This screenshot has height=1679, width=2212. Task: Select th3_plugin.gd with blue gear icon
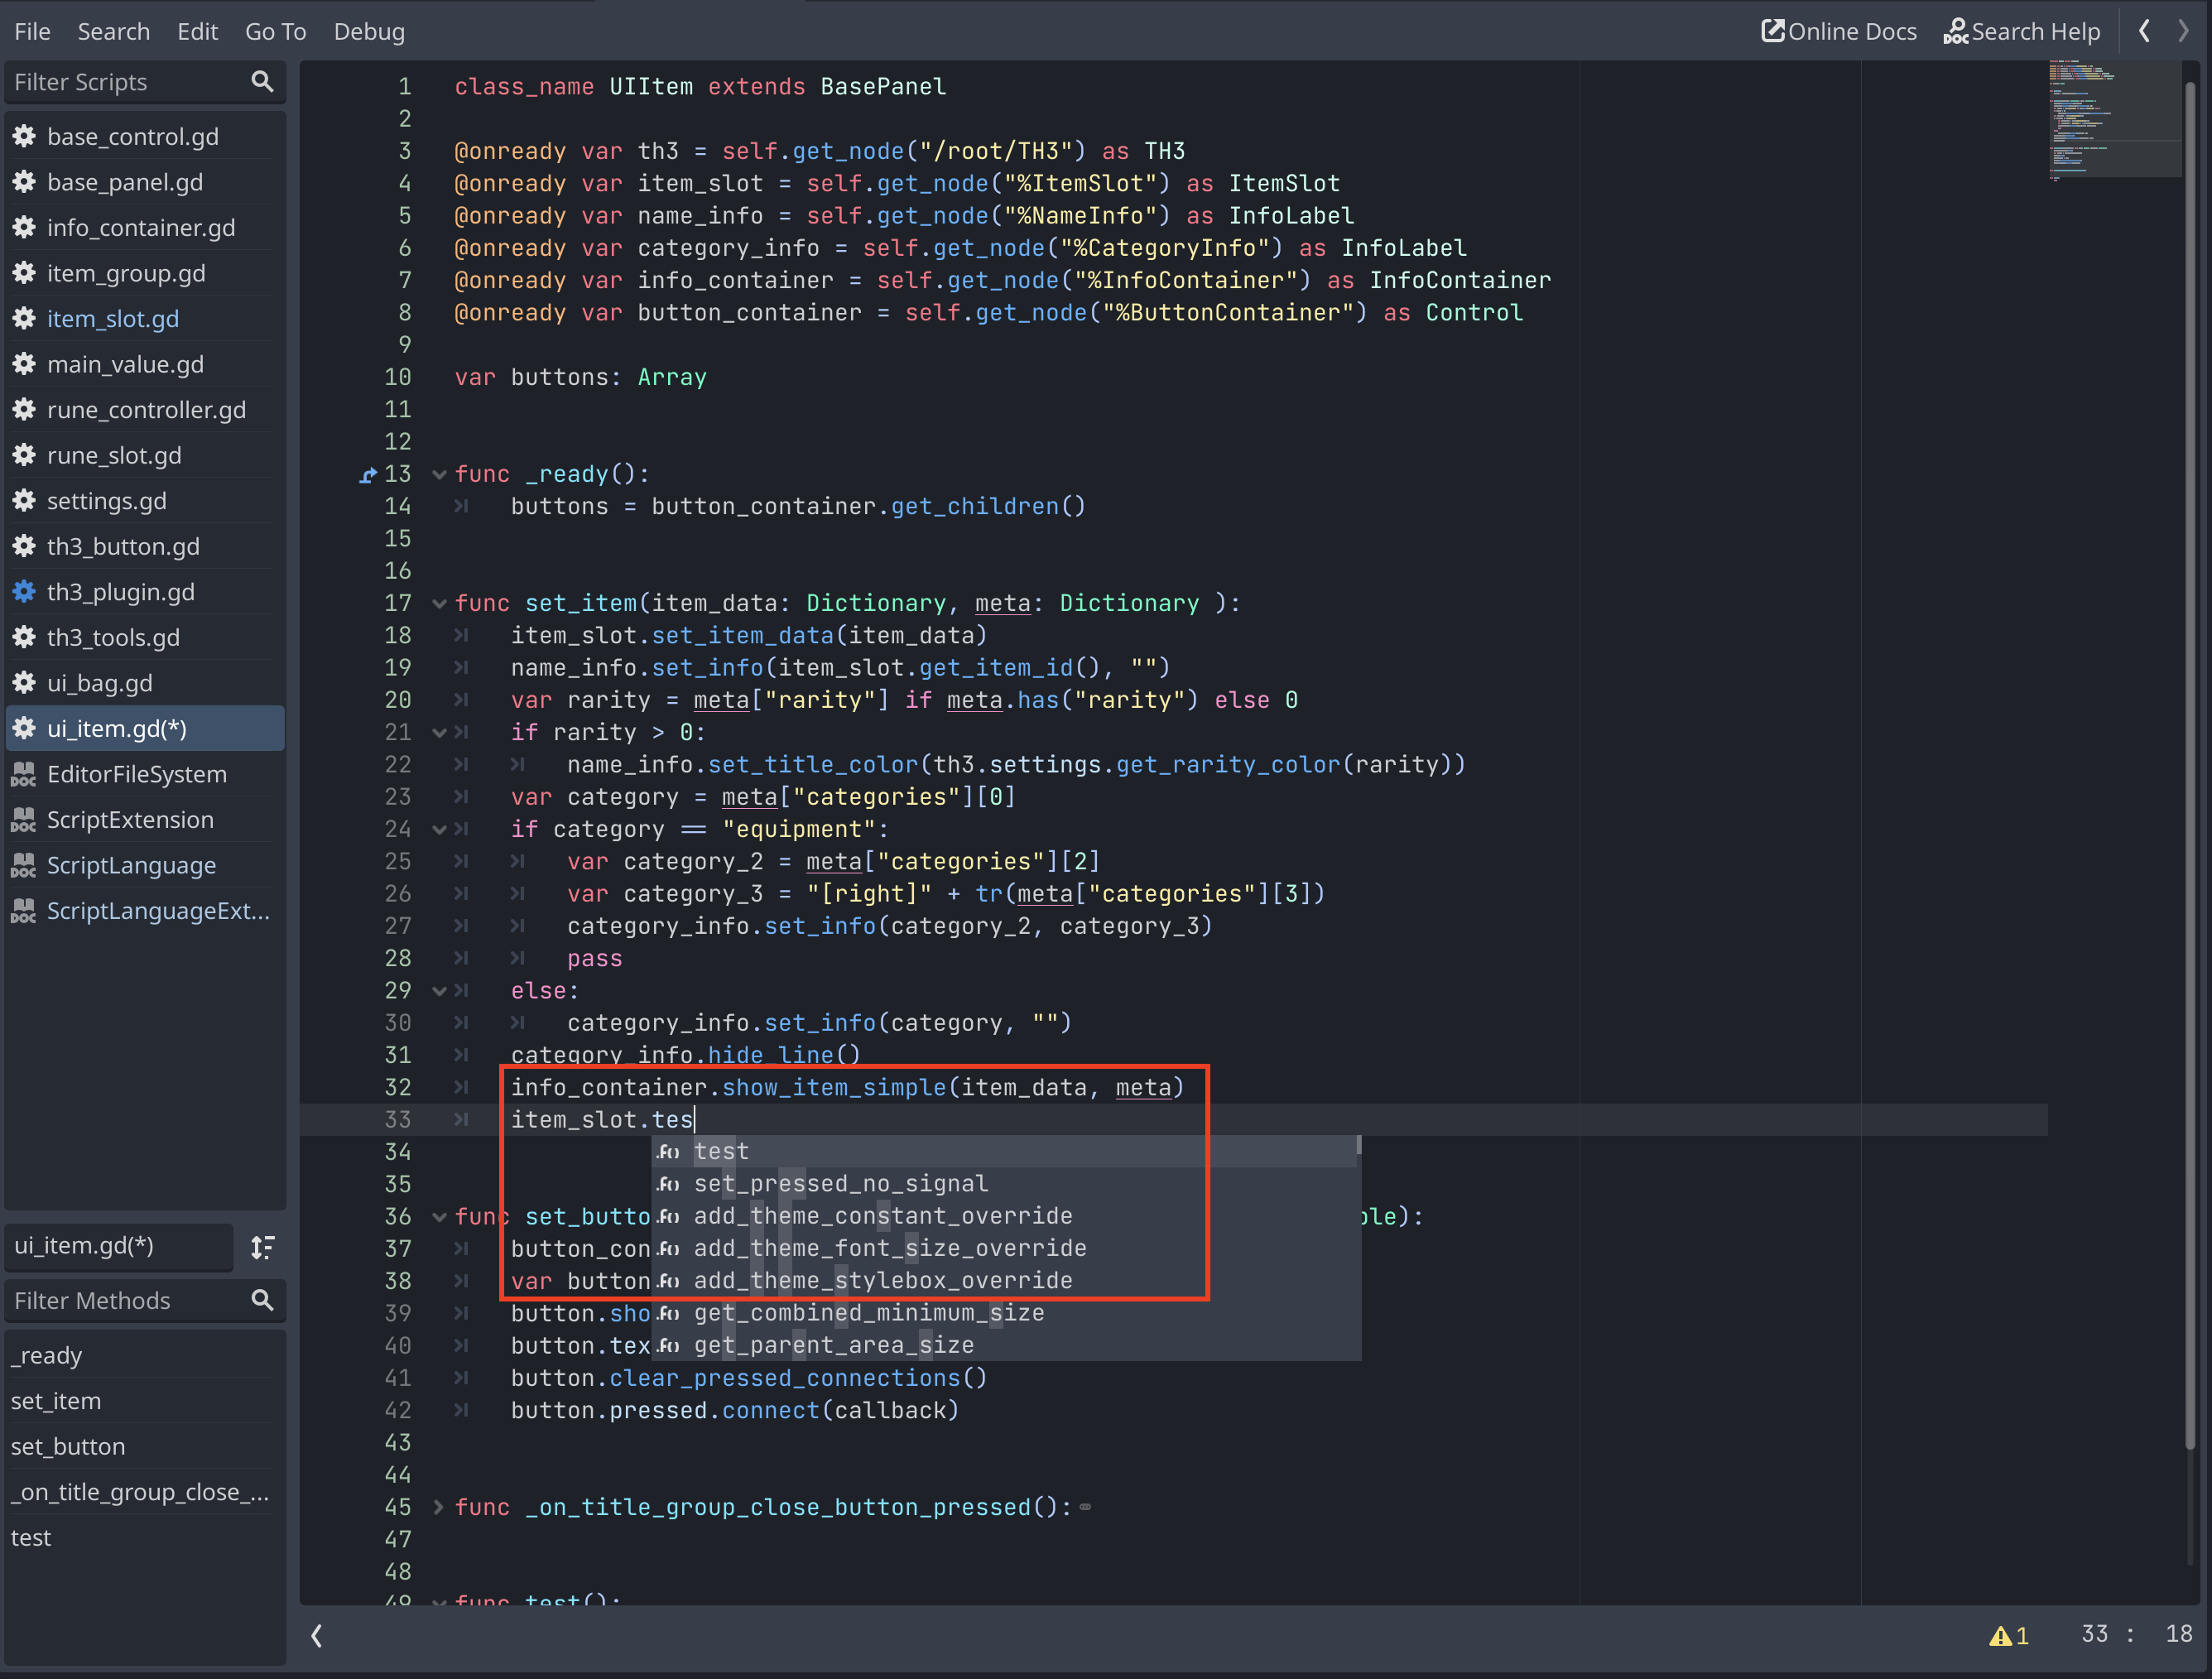(x=120, y=592)
